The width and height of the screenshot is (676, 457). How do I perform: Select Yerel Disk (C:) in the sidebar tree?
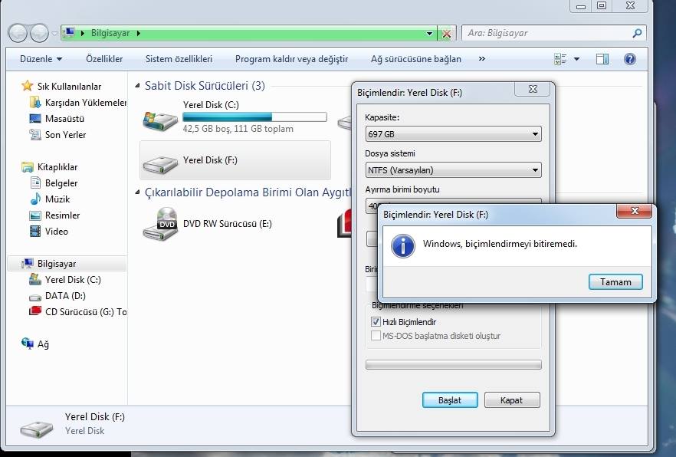[73, 280]
